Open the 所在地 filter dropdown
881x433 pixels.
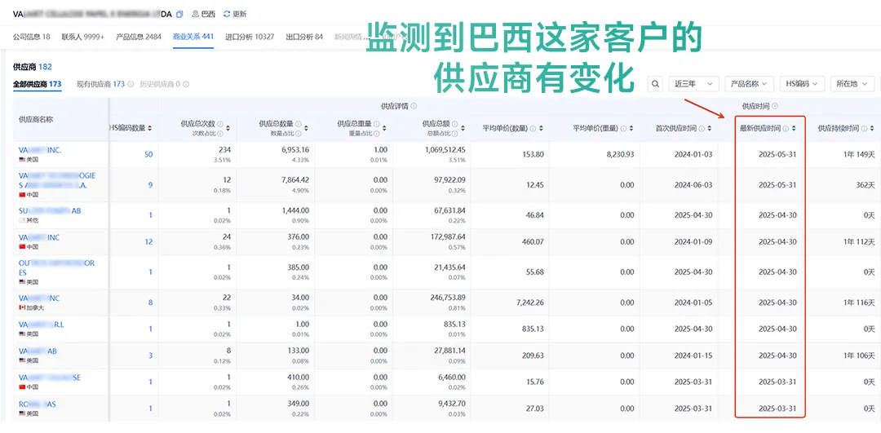pyautogui.click(x=851, y=84)
